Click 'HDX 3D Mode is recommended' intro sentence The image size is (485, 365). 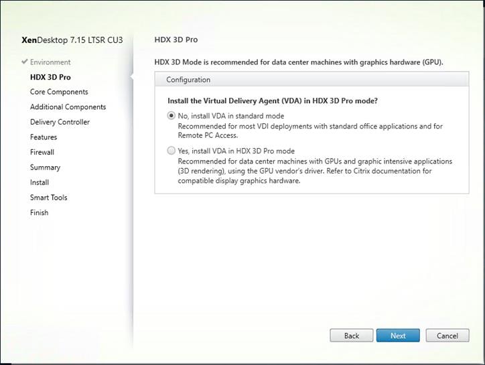pyautogui.click(x=299, y=62)
